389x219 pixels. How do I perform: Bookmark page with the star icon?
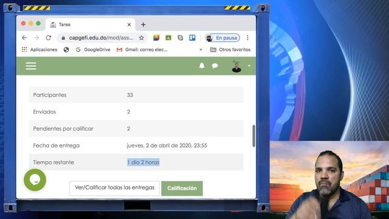142,38
